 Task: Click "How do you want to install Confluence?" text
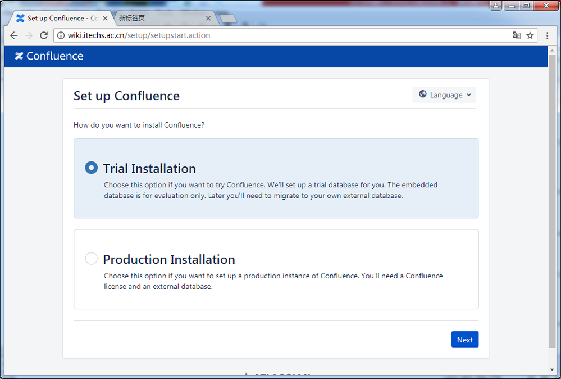tap(139, 125)
